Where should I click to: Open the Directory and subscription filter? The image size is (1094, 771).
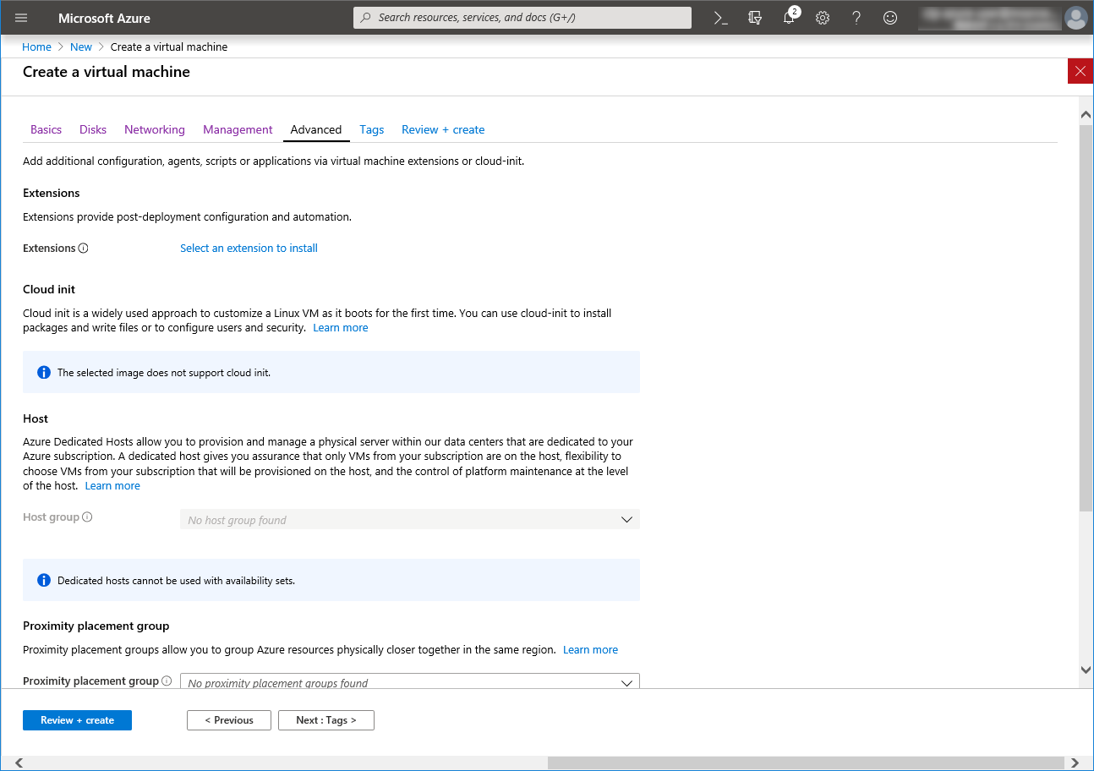pyautogui.click(x=755, y=18)
